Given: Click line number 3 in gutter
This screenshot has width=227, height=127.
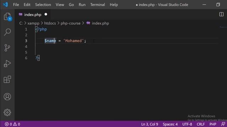Looking at the screenshot, I should pyautogui.click(x=26, y=41).
